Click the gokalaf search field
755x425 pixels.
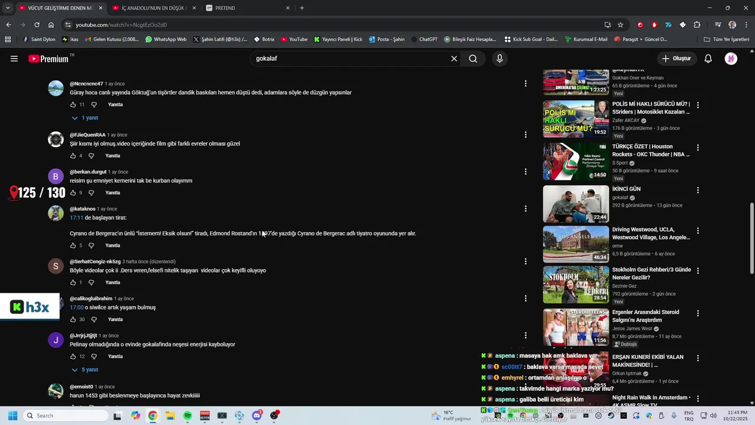[351, 58]
